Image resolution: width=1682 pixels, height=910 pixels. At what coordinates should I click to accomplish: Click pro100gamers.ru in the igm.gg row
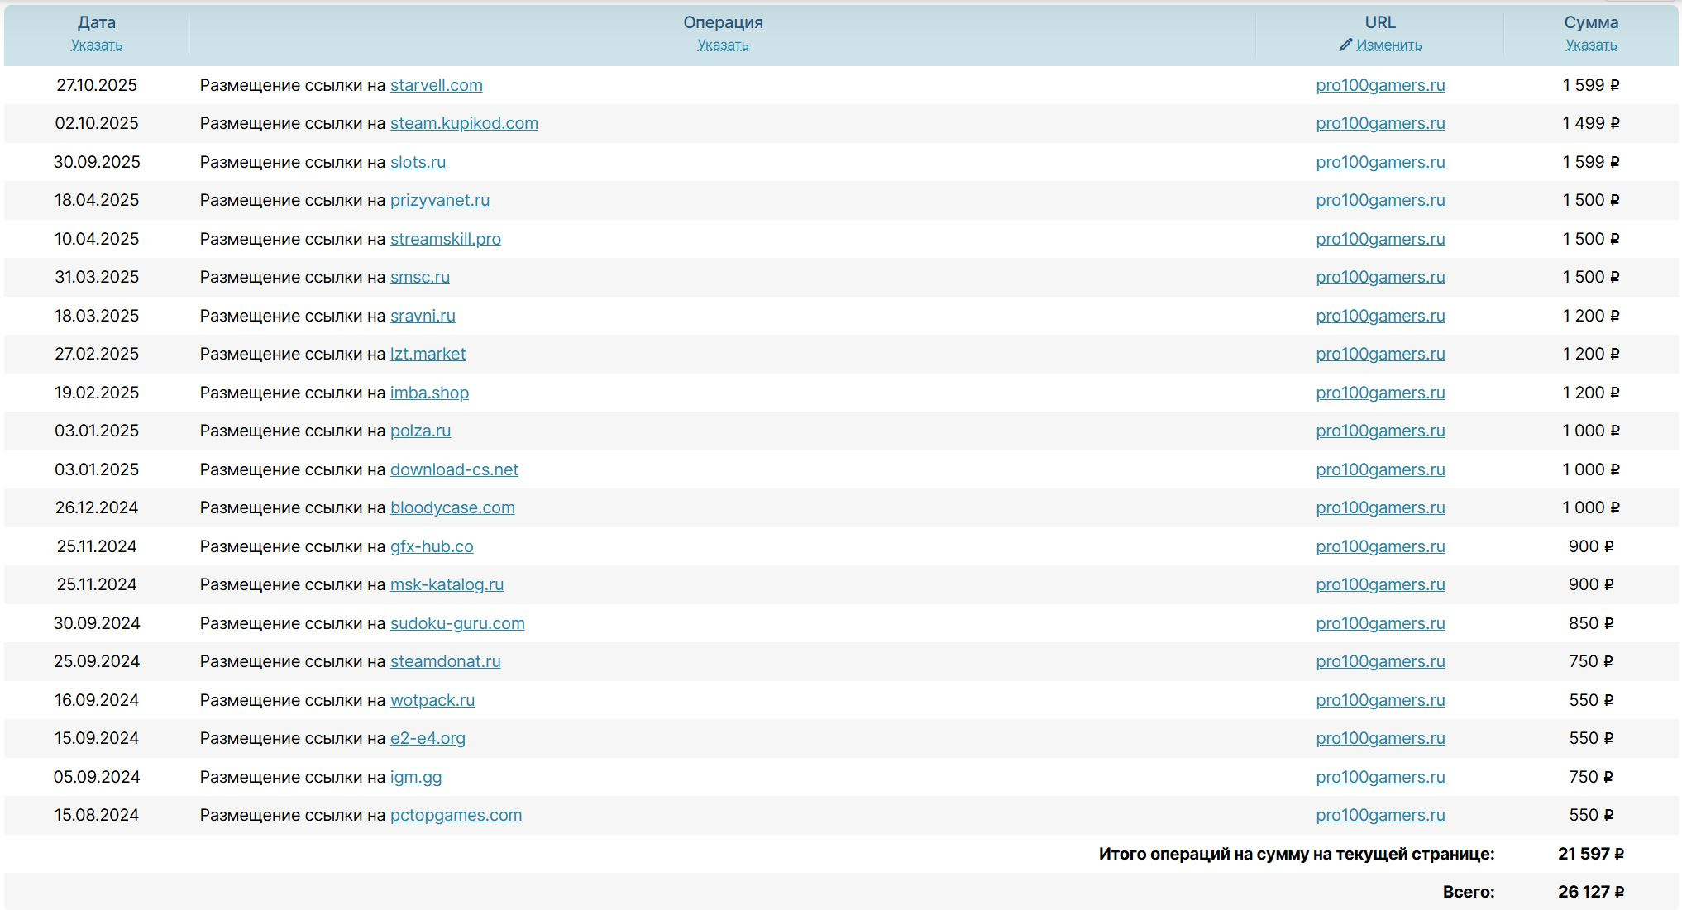(1380, 777)
